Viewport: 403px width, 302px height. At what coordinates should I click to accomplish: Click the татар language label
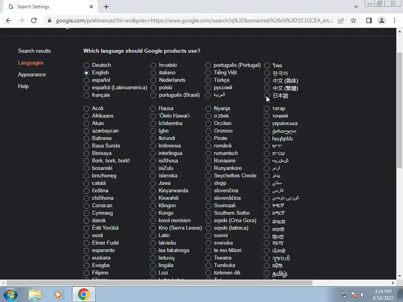[279, 109]
